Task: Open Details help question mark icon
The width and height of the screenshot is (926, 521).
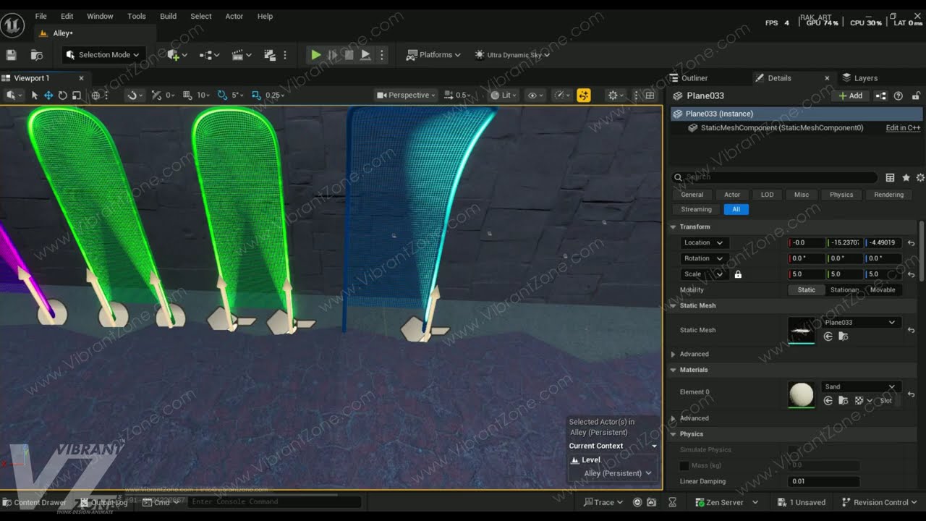Action: [x=899, y=96]
